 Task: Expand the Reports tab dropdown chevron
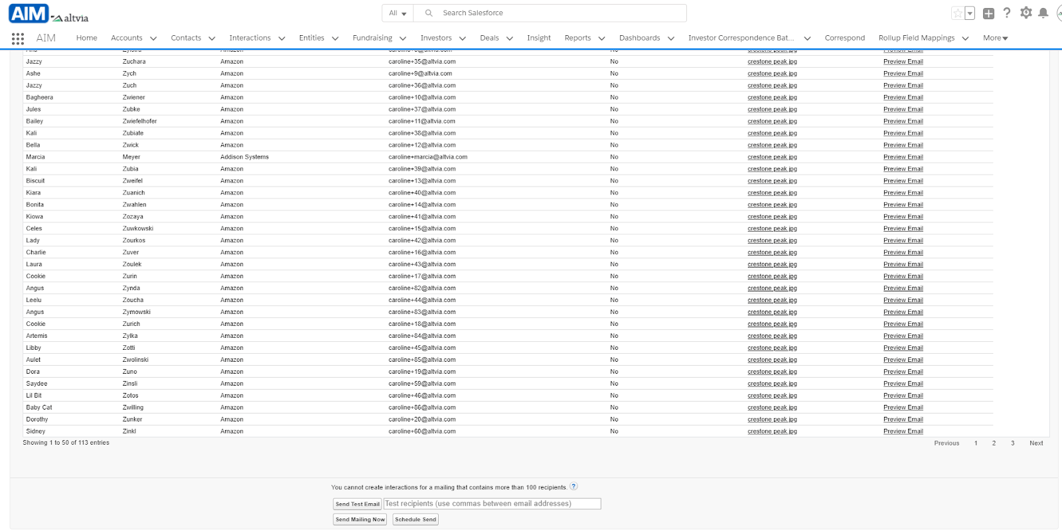coord(602,38)
